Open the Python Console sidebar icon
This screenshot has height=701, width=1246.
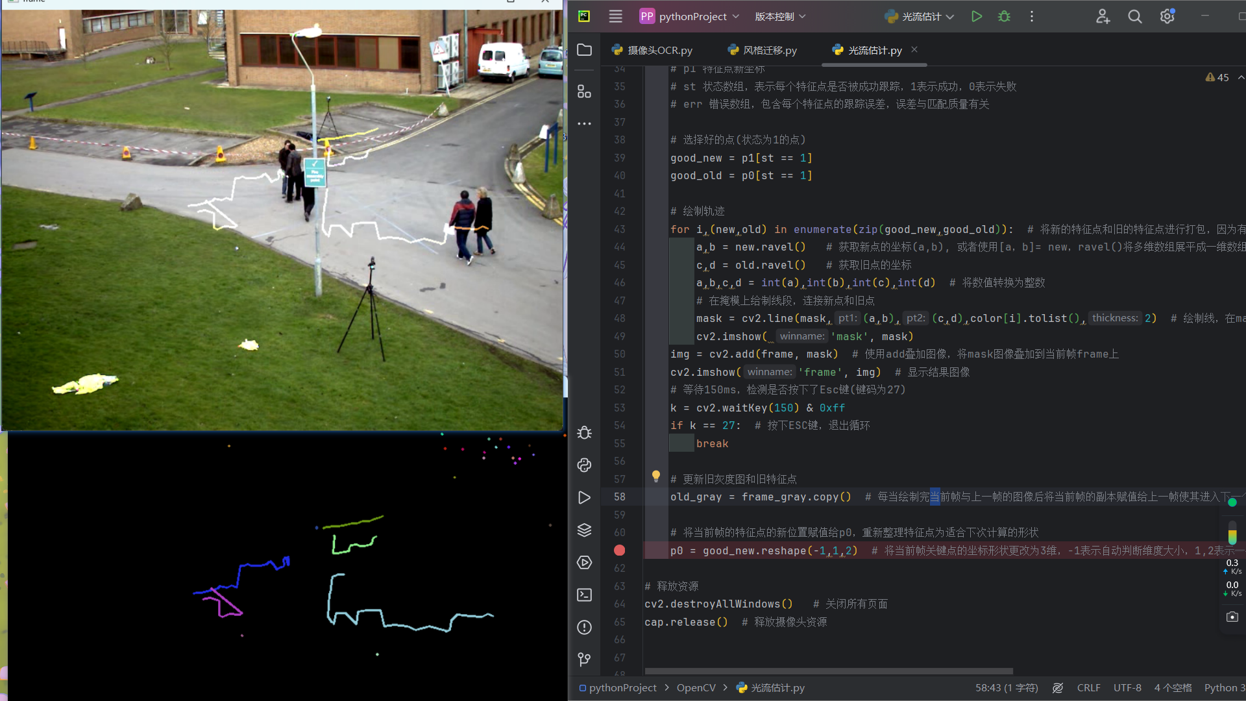pos(584,465)
